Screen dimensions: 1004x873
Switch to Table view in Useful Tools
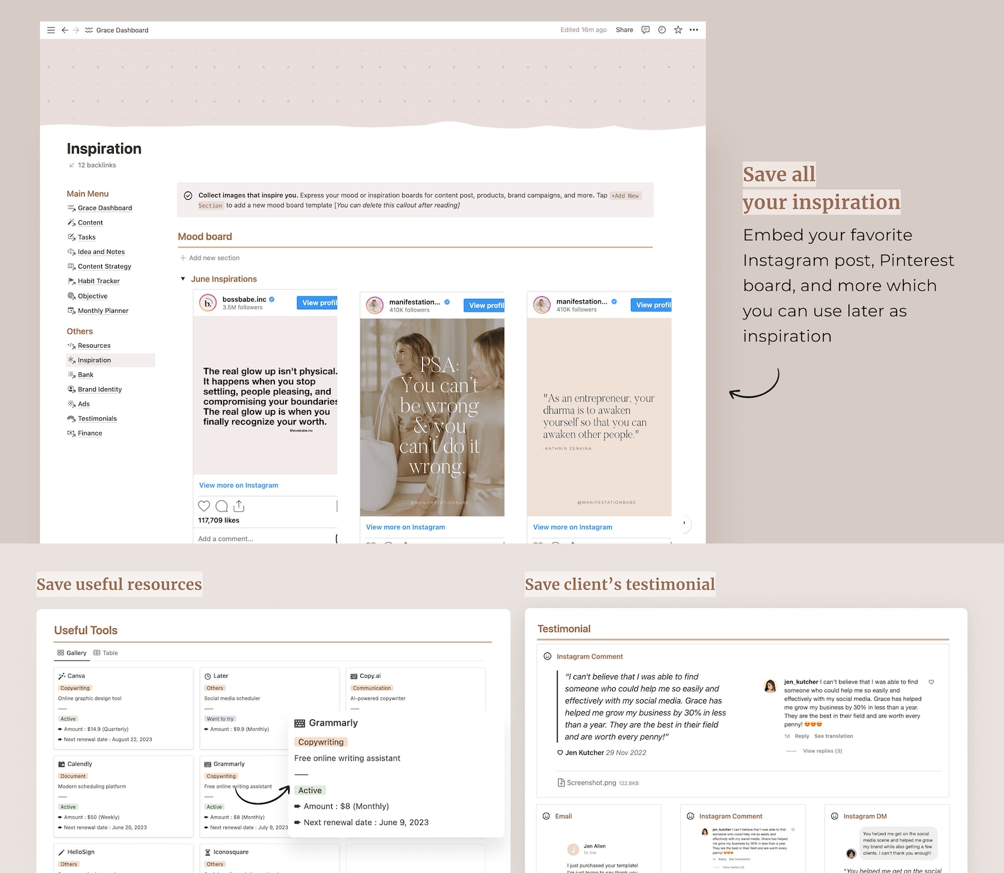(106, 653)
